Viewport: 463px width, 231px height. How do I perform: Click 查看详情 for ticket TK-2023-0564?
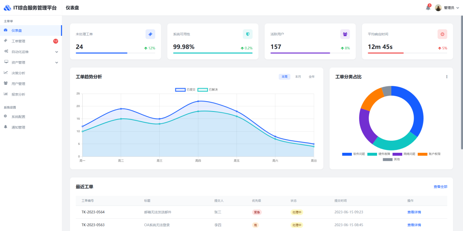click(414, 212)
